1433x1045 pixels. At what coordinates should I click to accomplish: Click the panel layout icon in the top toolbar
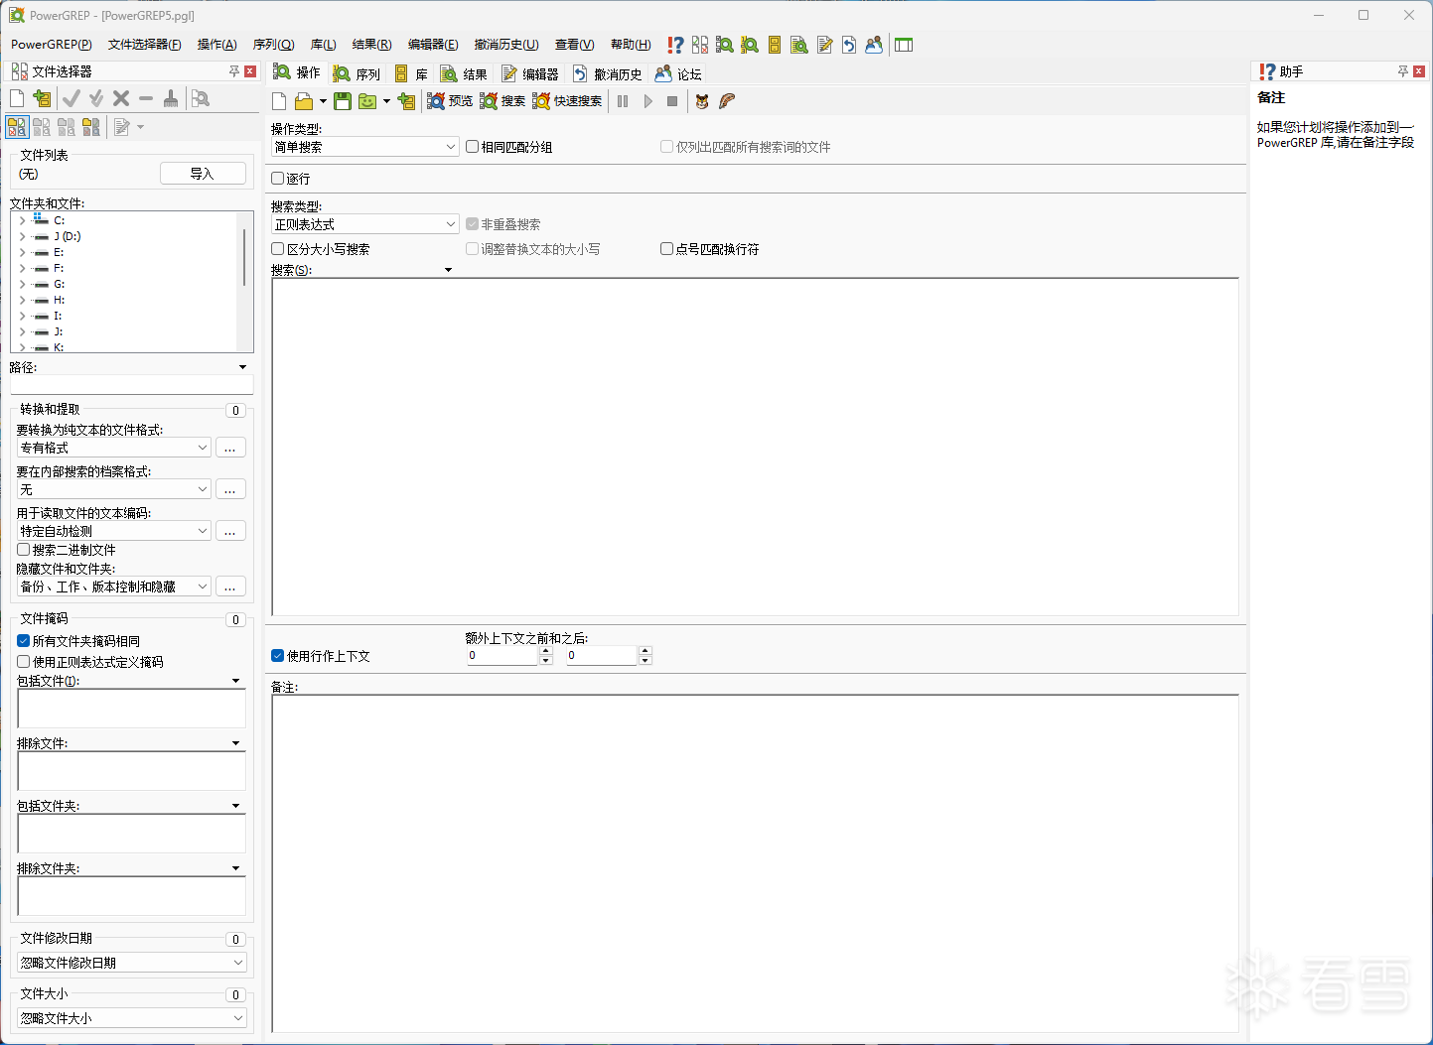904,45
